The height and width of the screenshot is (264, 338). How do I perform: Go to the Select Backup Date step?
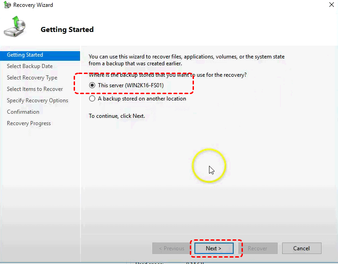pos(30,66)
